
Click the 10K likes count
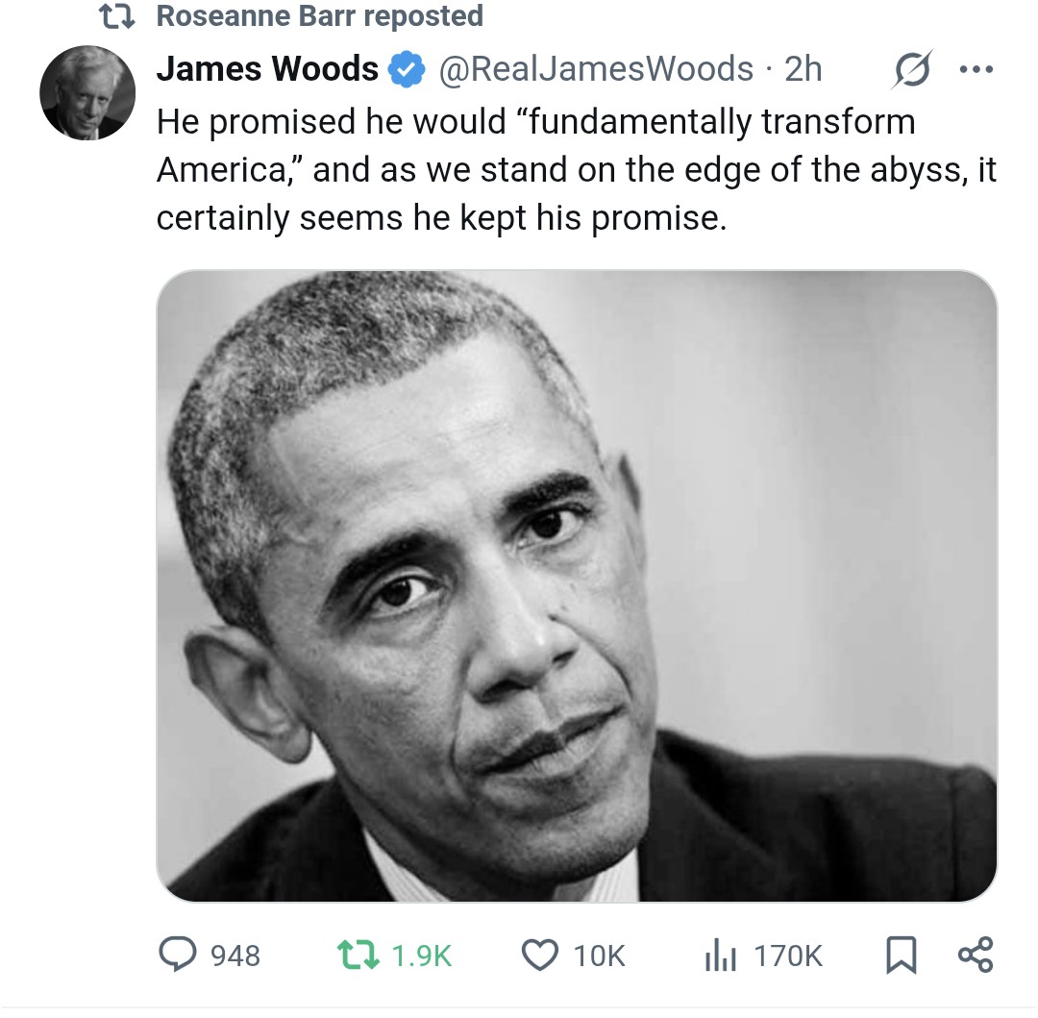(599, 956)
